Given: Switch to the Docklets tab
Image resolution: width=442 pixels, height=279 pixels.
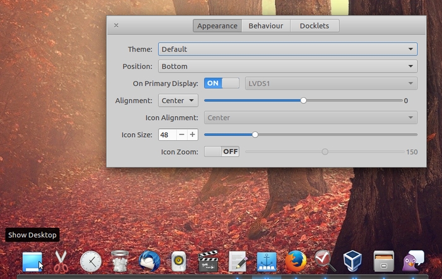Looking at the screenshot, I should tap(314, 26).
